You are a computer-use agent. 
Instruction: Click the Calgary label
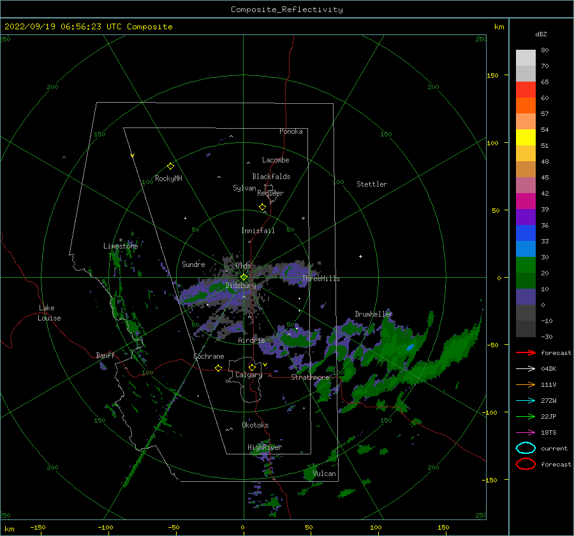249,375
